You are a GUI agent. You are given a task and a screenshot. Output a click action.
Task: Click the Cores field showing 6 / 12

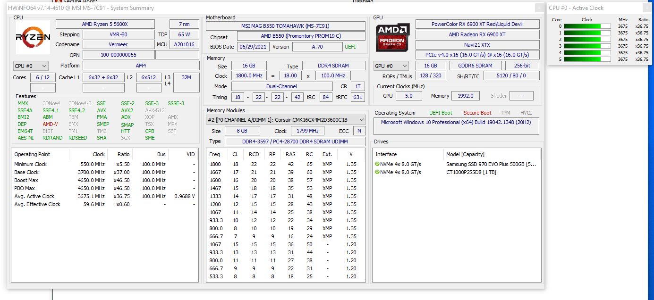(x=43, y=77)
